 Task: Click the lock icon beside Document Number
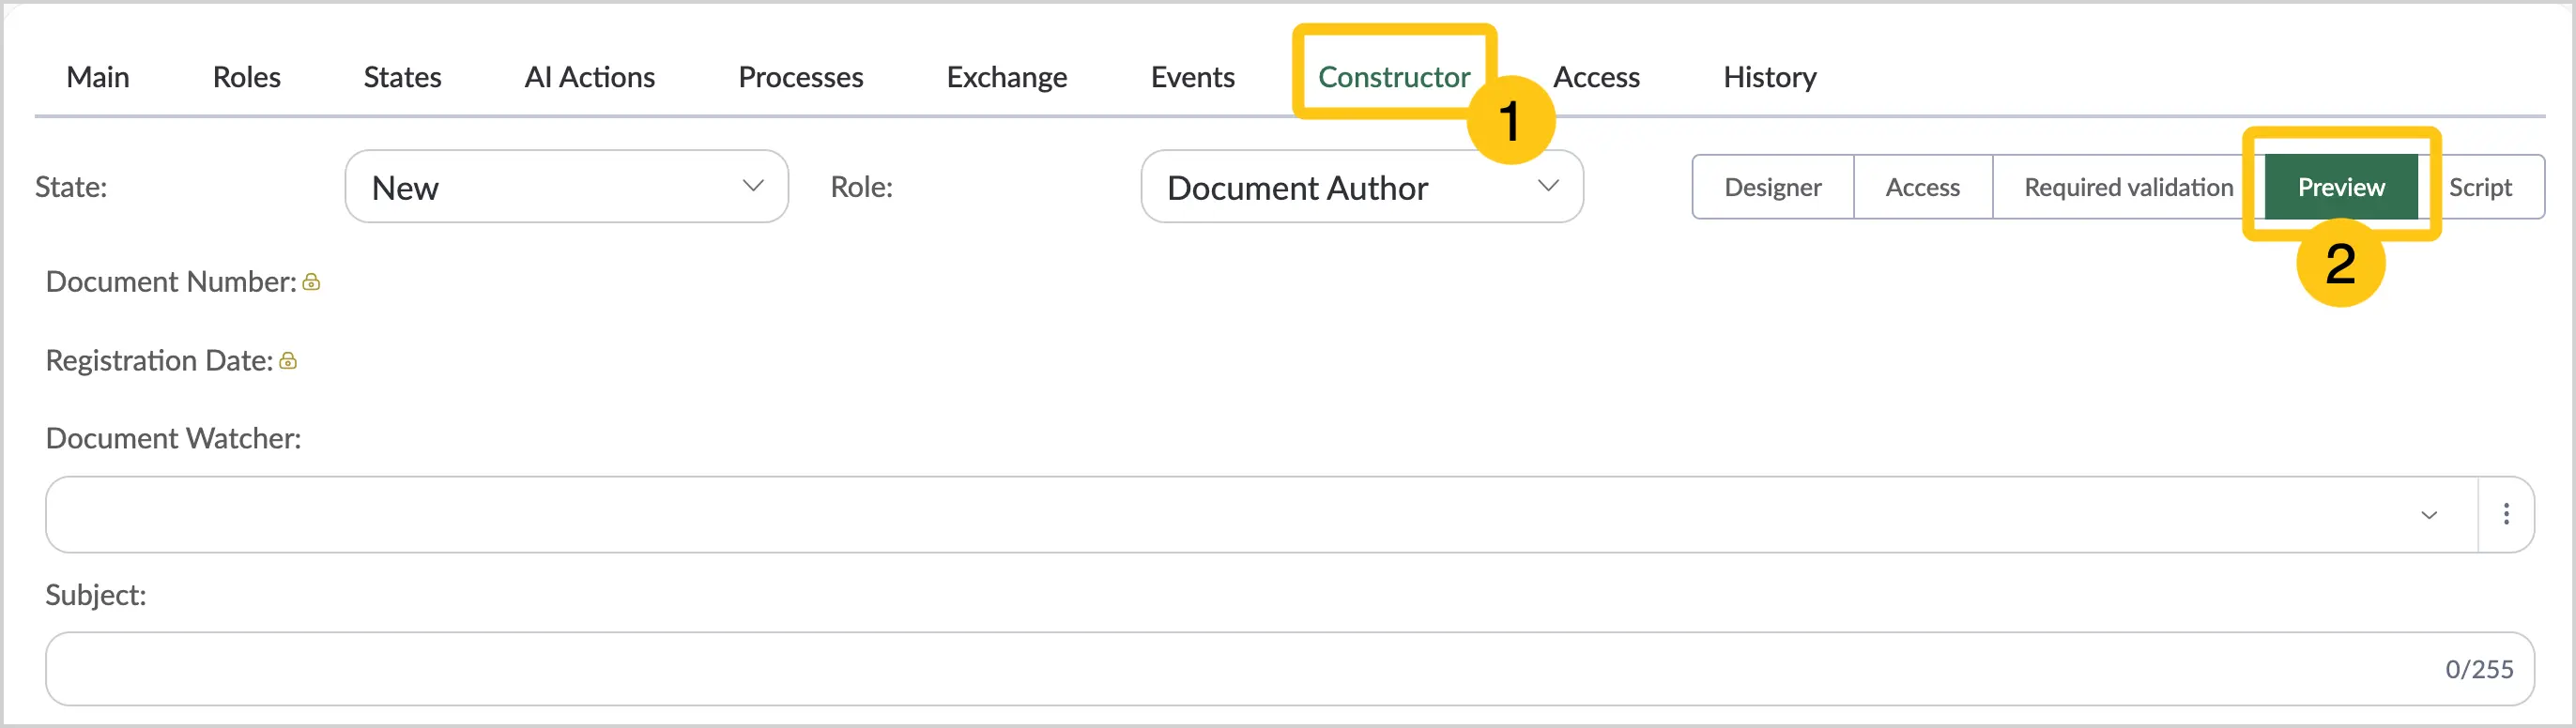click(311, 282)
